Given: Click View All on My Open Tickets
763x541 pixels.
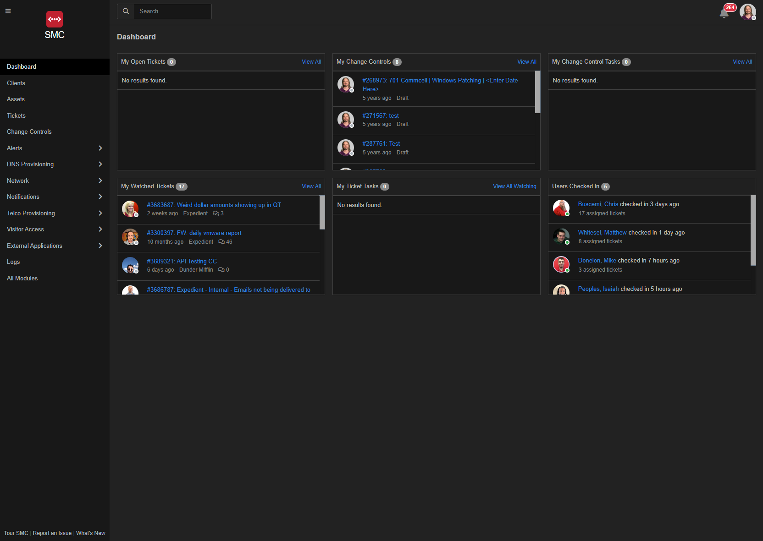Looking at the screenshot, I should (311, 61).
